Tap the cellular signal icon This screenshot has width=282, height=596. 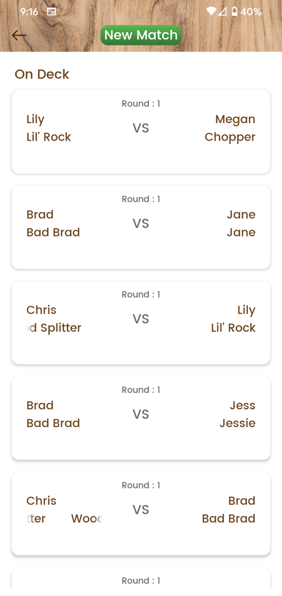222,11
